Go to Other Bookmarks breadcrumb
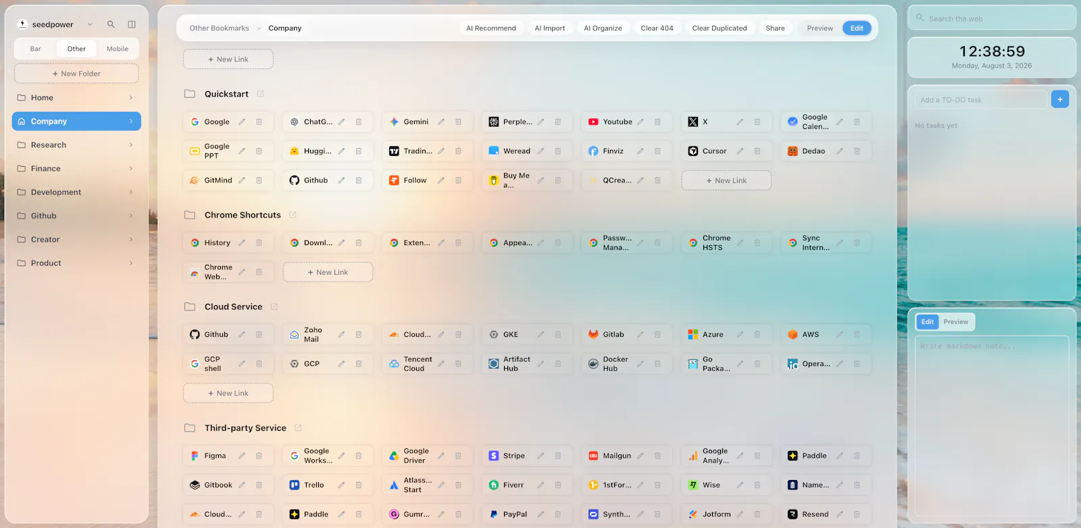 coord(220,28)
